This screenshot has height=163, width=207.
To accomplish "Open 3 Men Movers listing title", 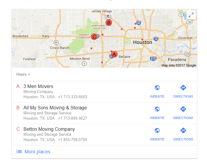I will (x=38, y=86).
